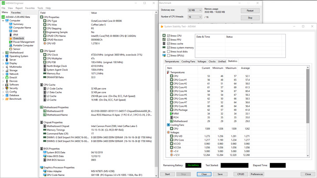Collapse the Computer tree node
This screenshot has width=317, height=178.
pyautogui.click(x=3, y=21)
